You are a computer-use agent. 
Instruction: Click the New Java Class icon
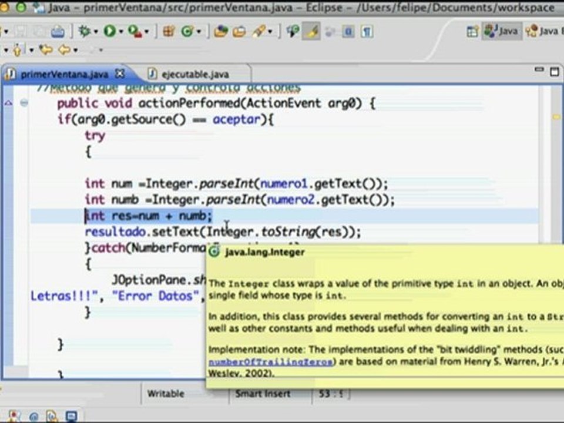pyautogui.click(x=187, y=32)
